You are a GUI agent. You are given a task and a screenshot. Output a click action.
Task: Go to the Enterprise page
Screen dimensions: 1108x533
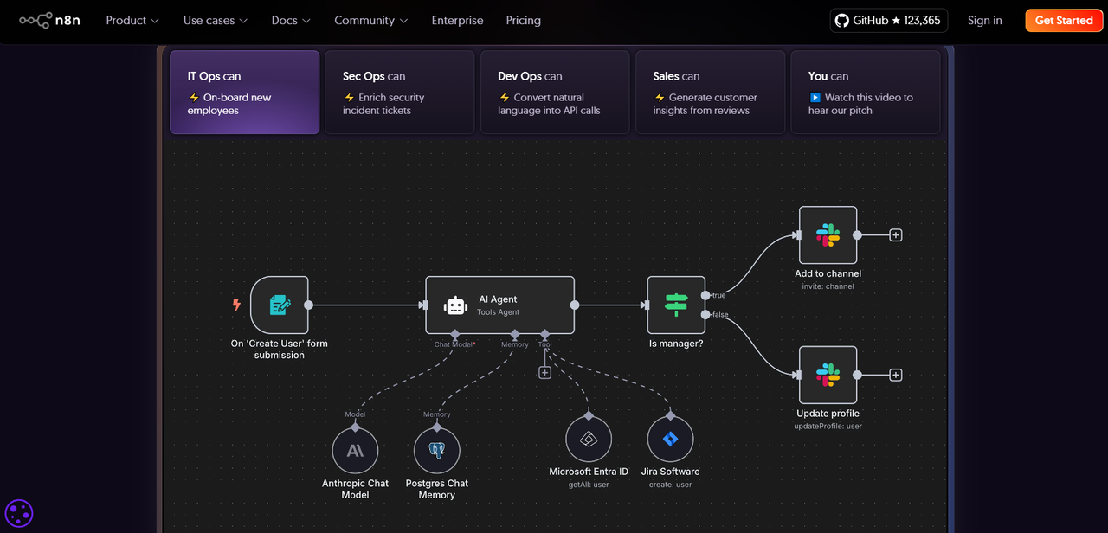click(x=458, y=21)
